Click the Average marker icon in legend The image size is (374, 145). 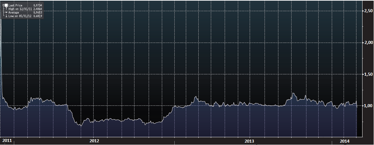coord(6,12)
